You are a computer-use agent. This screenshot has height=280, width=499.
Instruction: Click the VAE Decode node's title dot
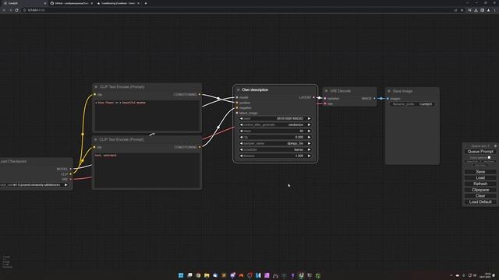[326, 91]
